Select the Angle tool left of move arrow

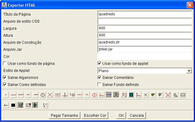tap(101, 95)
